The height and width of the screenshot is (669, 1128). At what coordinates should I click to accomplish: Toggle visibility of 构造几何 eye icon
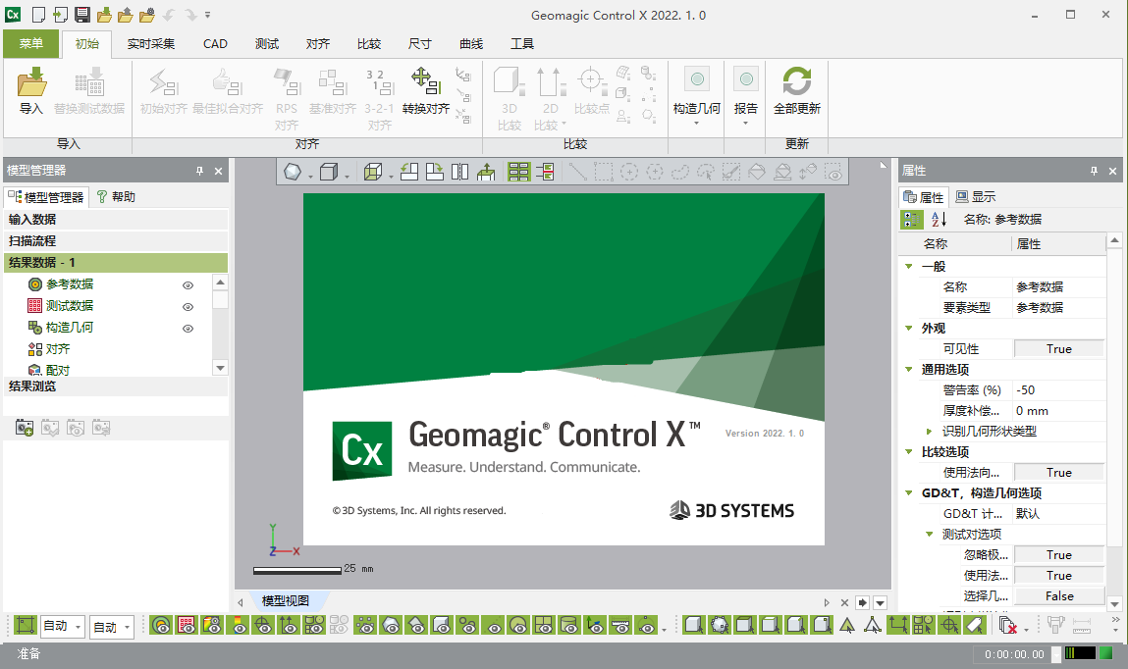tap(188, 329)
